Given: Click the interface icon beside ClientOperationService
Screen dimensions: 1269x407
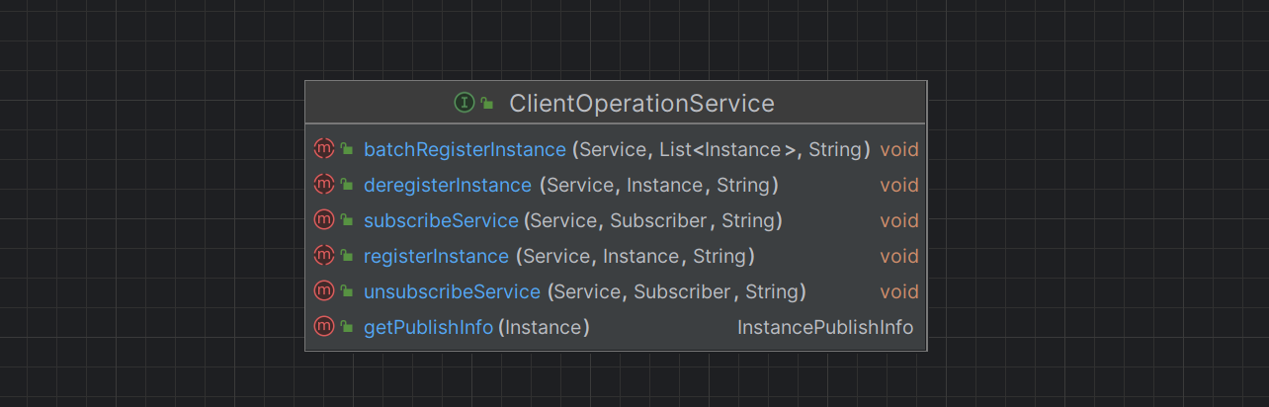Looking at the screenshot, I should [x=464, y=103].
